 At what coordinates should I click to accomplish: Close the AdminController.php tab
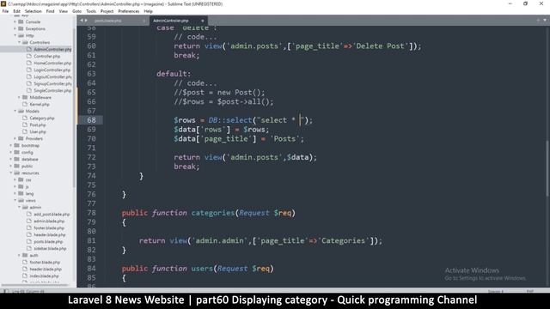pyautogui.click(x=203, y=21)
